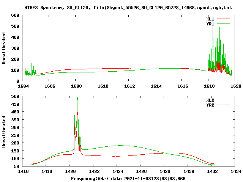Click the 1616 tick label on top plot

point(183,86)
